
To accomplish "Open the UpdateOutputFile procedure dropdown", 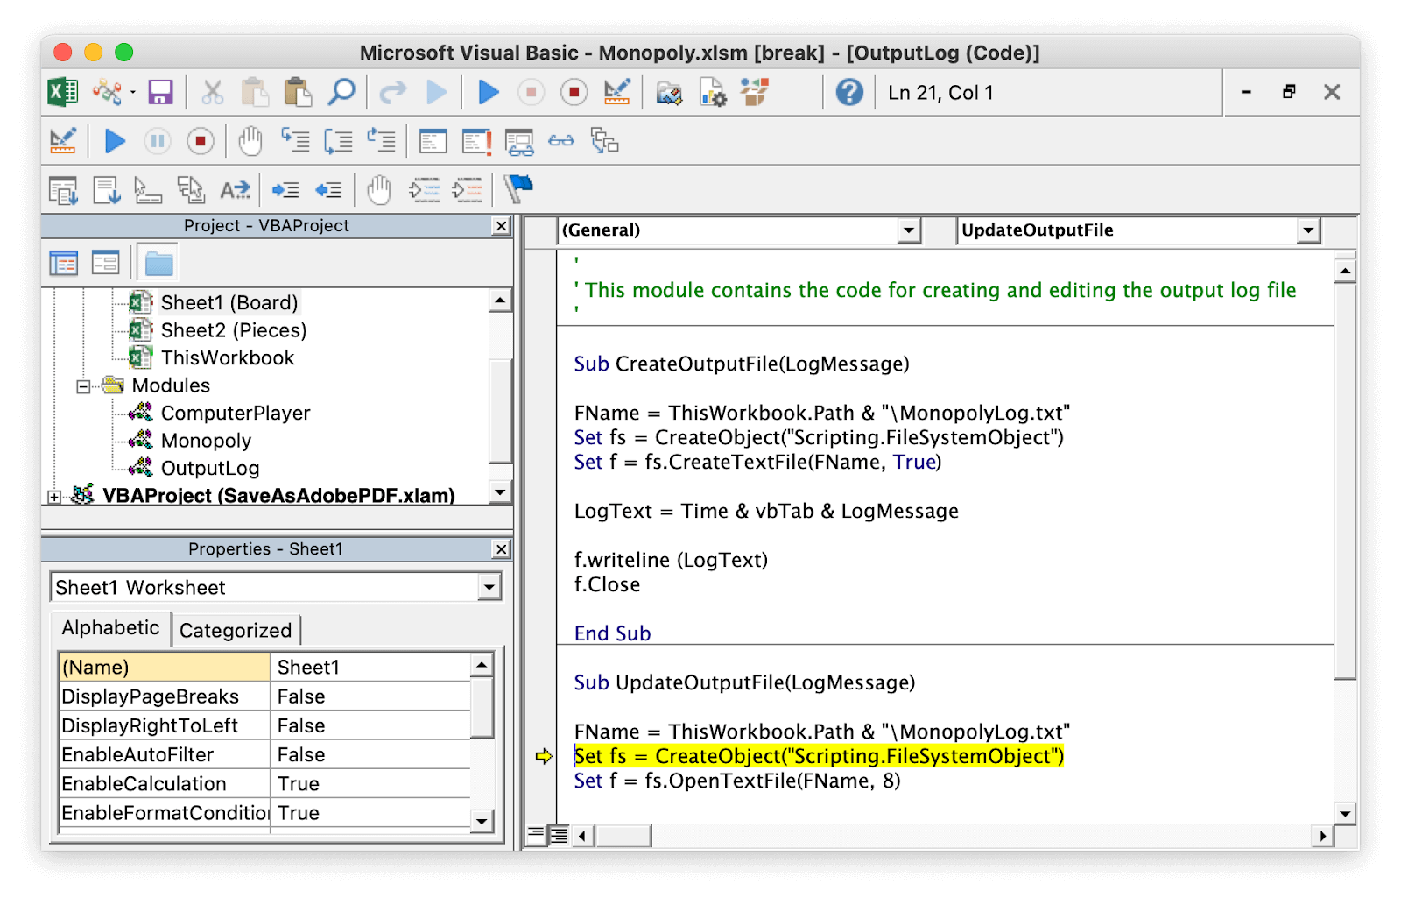I will (x=1308, y=230).
